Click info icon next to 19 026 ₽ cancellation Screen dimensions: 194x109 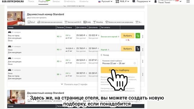click(74, 48)
